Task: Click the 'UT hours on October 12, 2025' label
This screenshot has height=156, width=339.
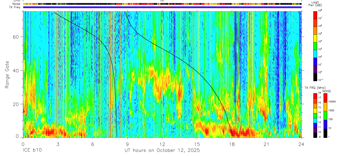Action: pyautogui.click(x=162, y=150)
